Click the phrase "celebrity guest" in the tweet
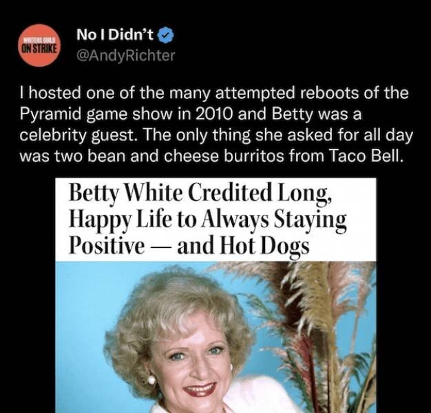Screen dimensions: 431x413 78,136
